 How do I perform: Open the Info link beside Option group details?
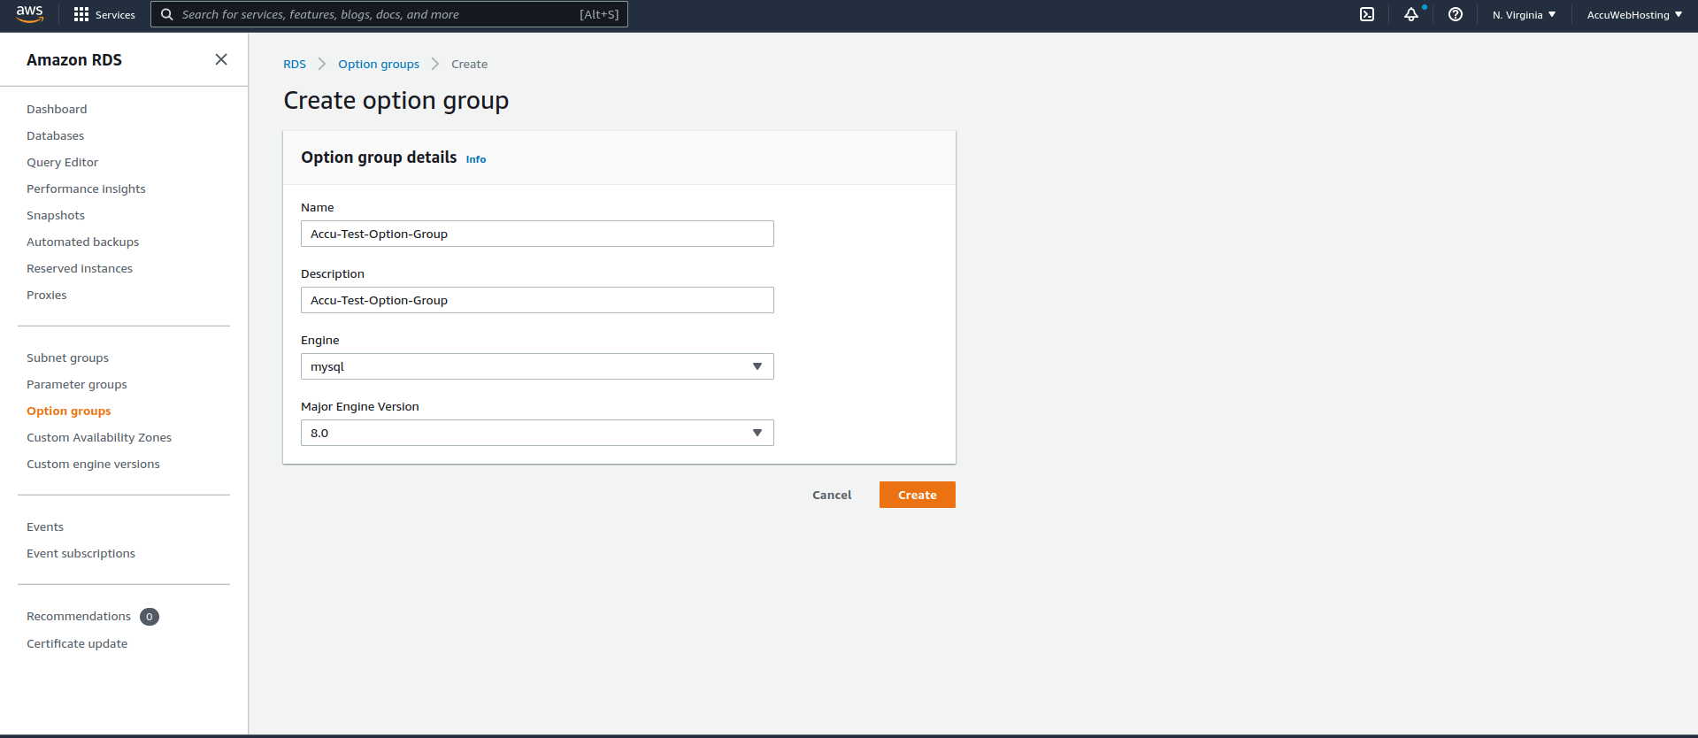pos(476,159)
